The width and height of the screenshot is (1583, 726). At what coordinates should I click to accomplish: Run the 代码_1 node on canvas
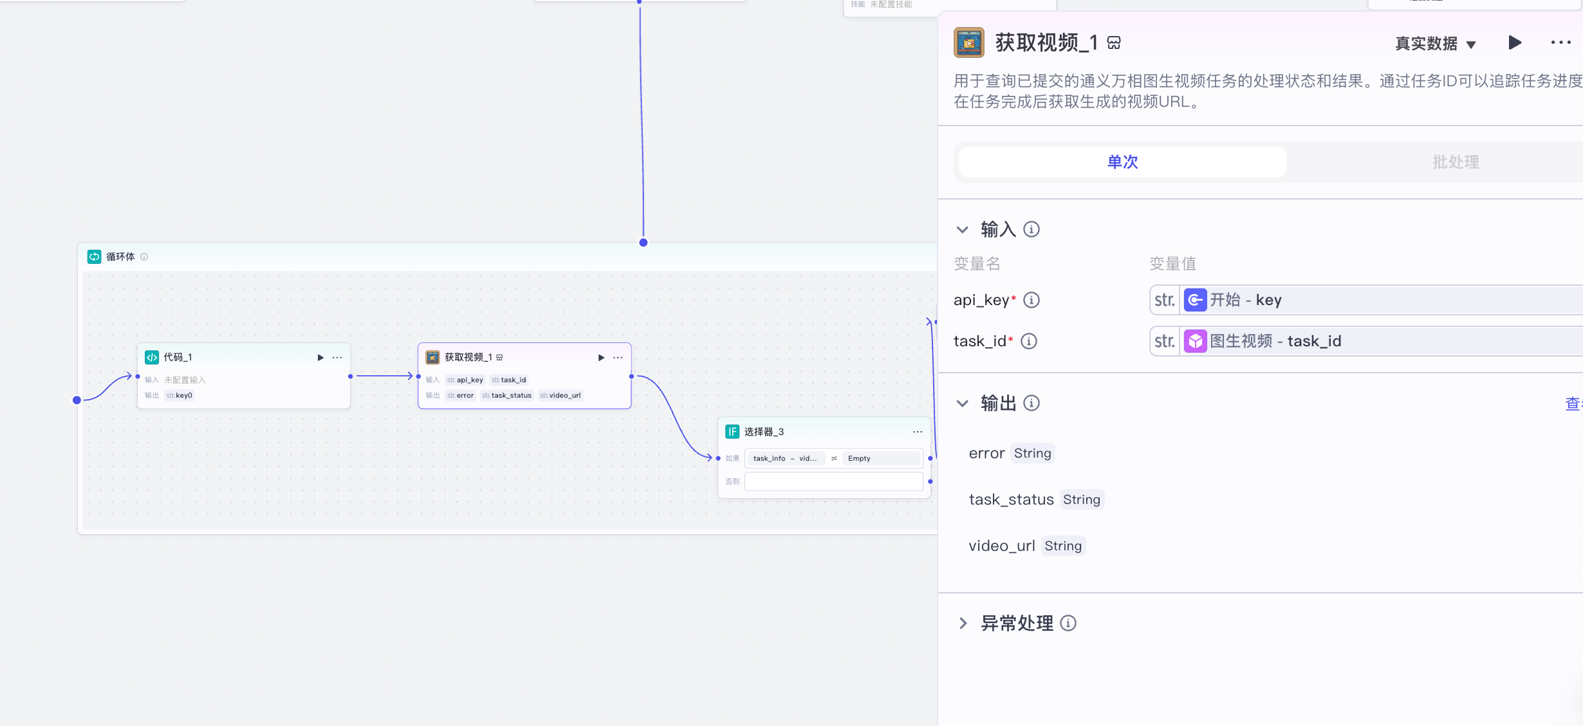[x=320, y=357]
